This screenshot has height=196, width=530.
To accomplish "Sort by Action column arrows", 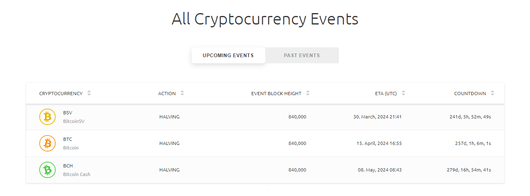I will pyautogui.click(x=182, y=93).
